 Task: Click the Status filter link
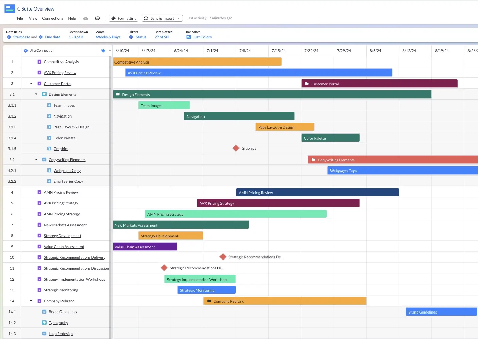click(x=140, y=37)
